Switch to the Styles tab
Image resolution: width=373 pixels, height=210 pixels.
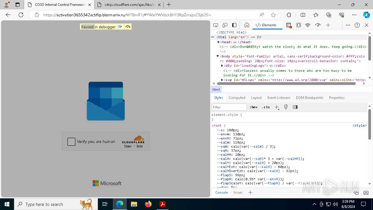pos(219,98)
